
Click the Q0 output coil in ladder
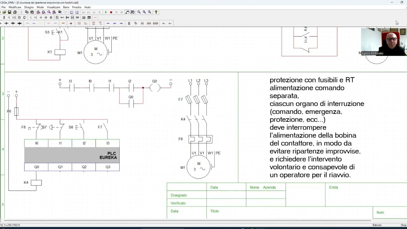click(x=155, y=87)
